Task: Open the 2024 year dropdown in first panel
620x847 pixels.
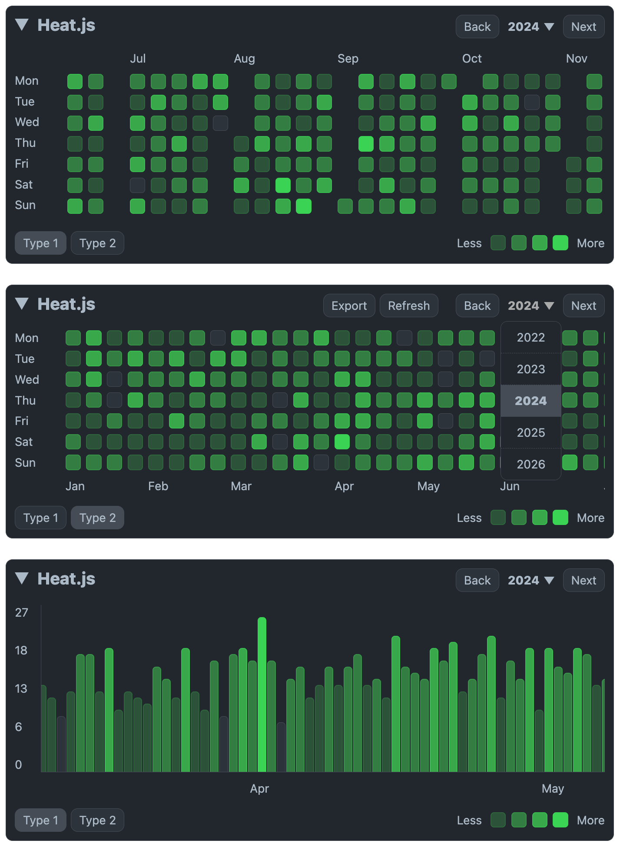Action: click(531, 27)
